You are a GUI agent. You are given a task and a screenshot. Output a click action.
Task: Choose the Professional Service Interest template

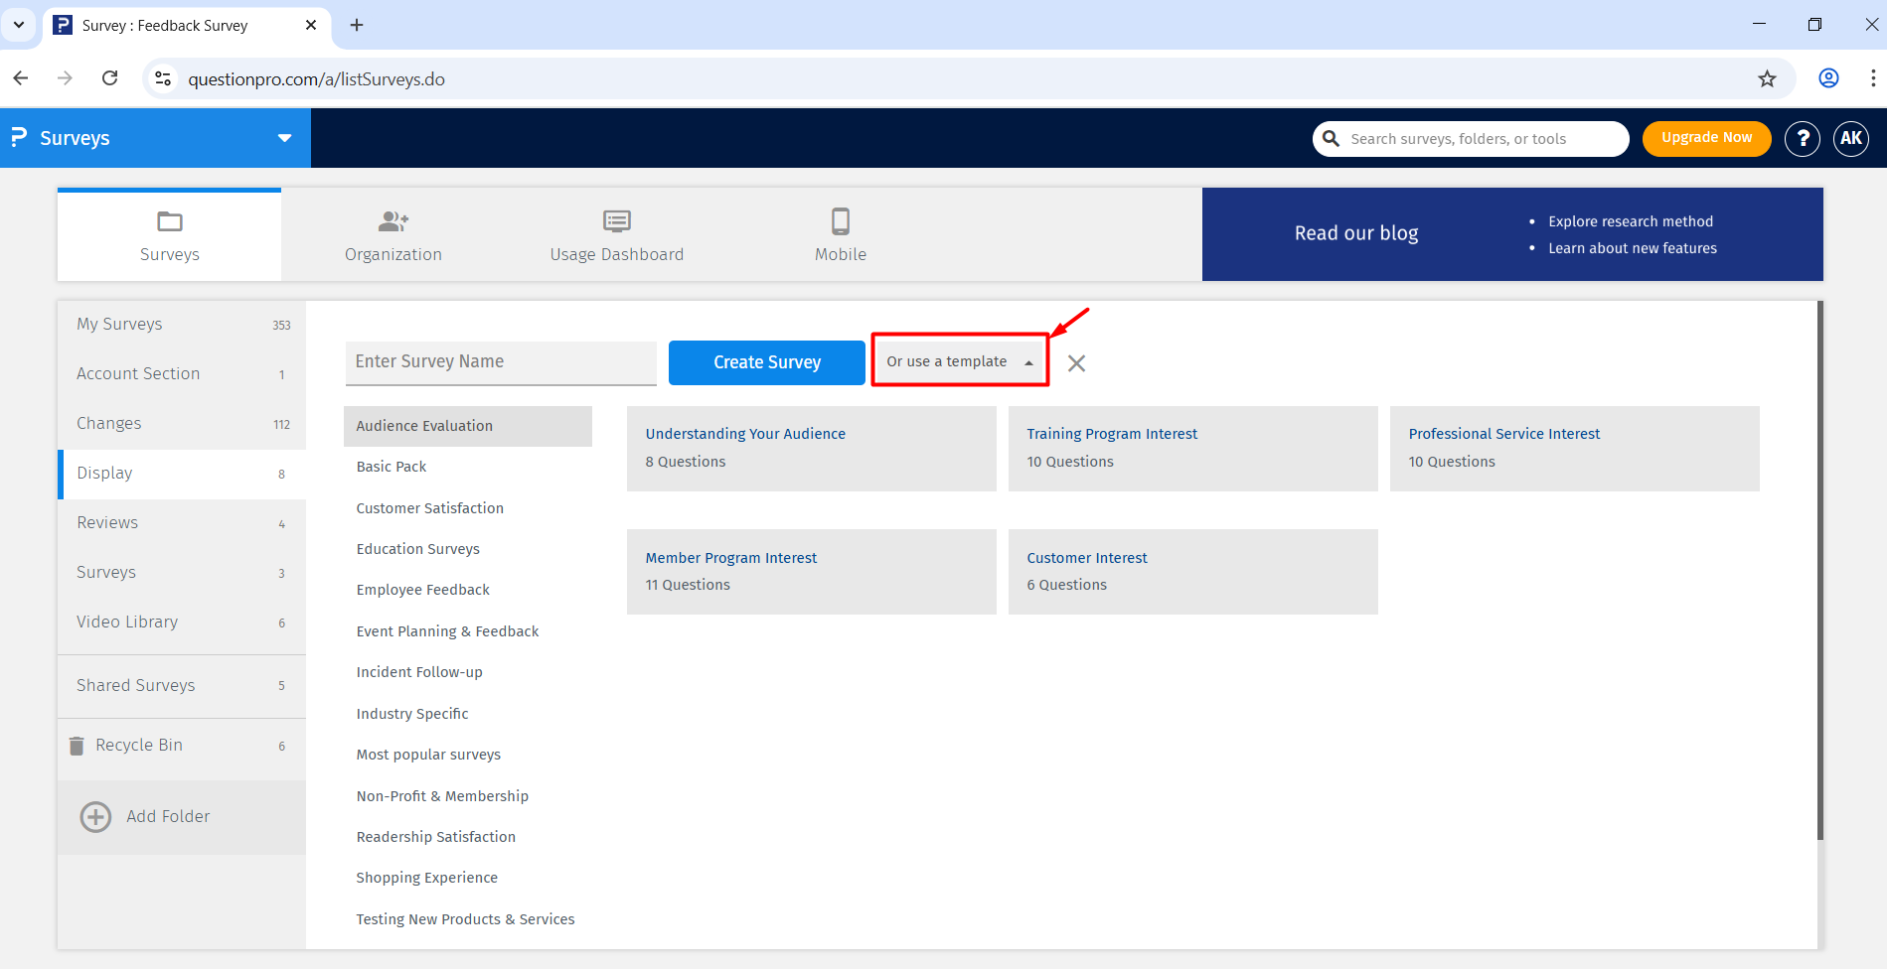(x=1575, y=449)
